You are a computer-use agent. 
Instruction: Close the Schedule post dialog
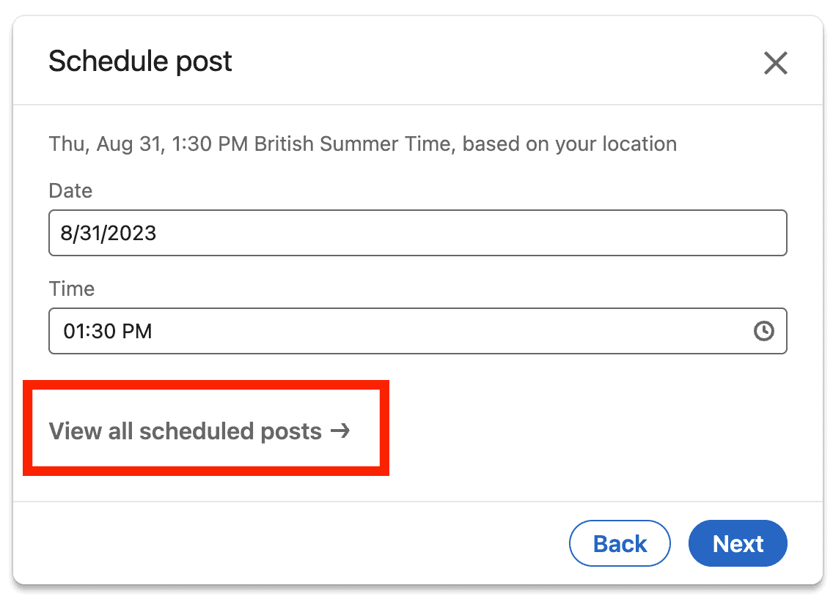(775, 63)
